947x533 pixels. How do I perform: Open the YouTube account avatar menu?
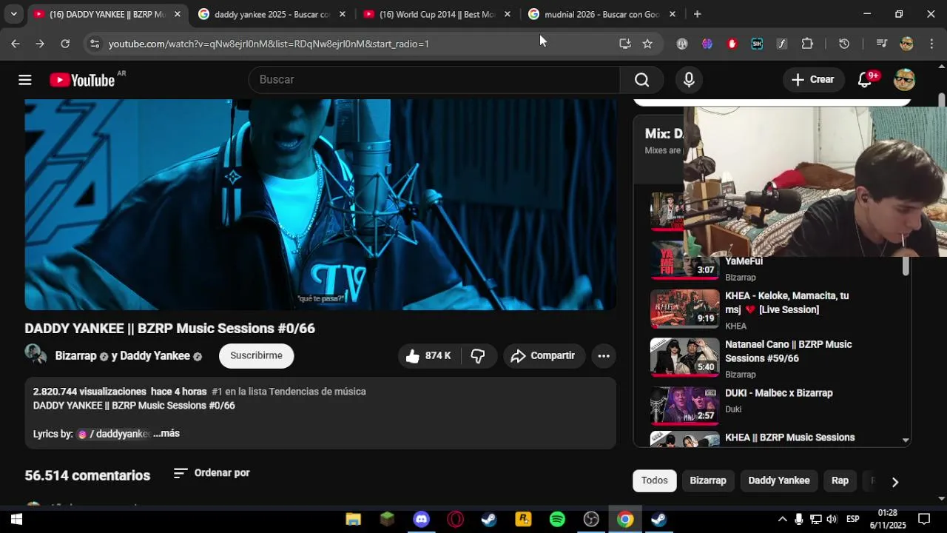coord(904,80)
